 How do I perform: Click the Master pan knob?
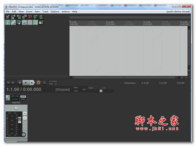pos(16,108)
